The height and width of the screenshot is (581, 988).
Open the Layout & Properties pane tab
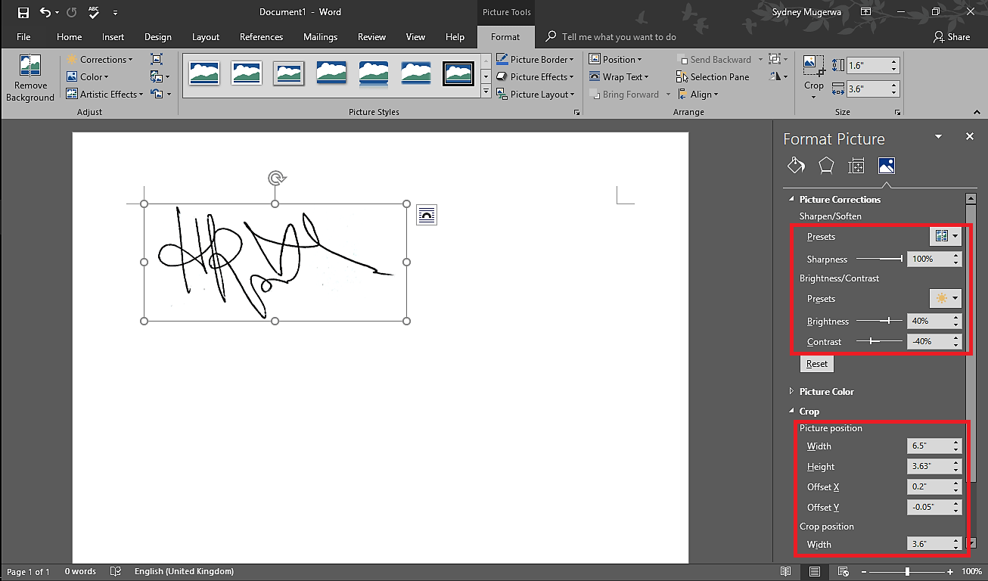(856, 166)
